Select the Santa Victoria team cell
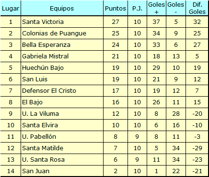 point(62,22)
